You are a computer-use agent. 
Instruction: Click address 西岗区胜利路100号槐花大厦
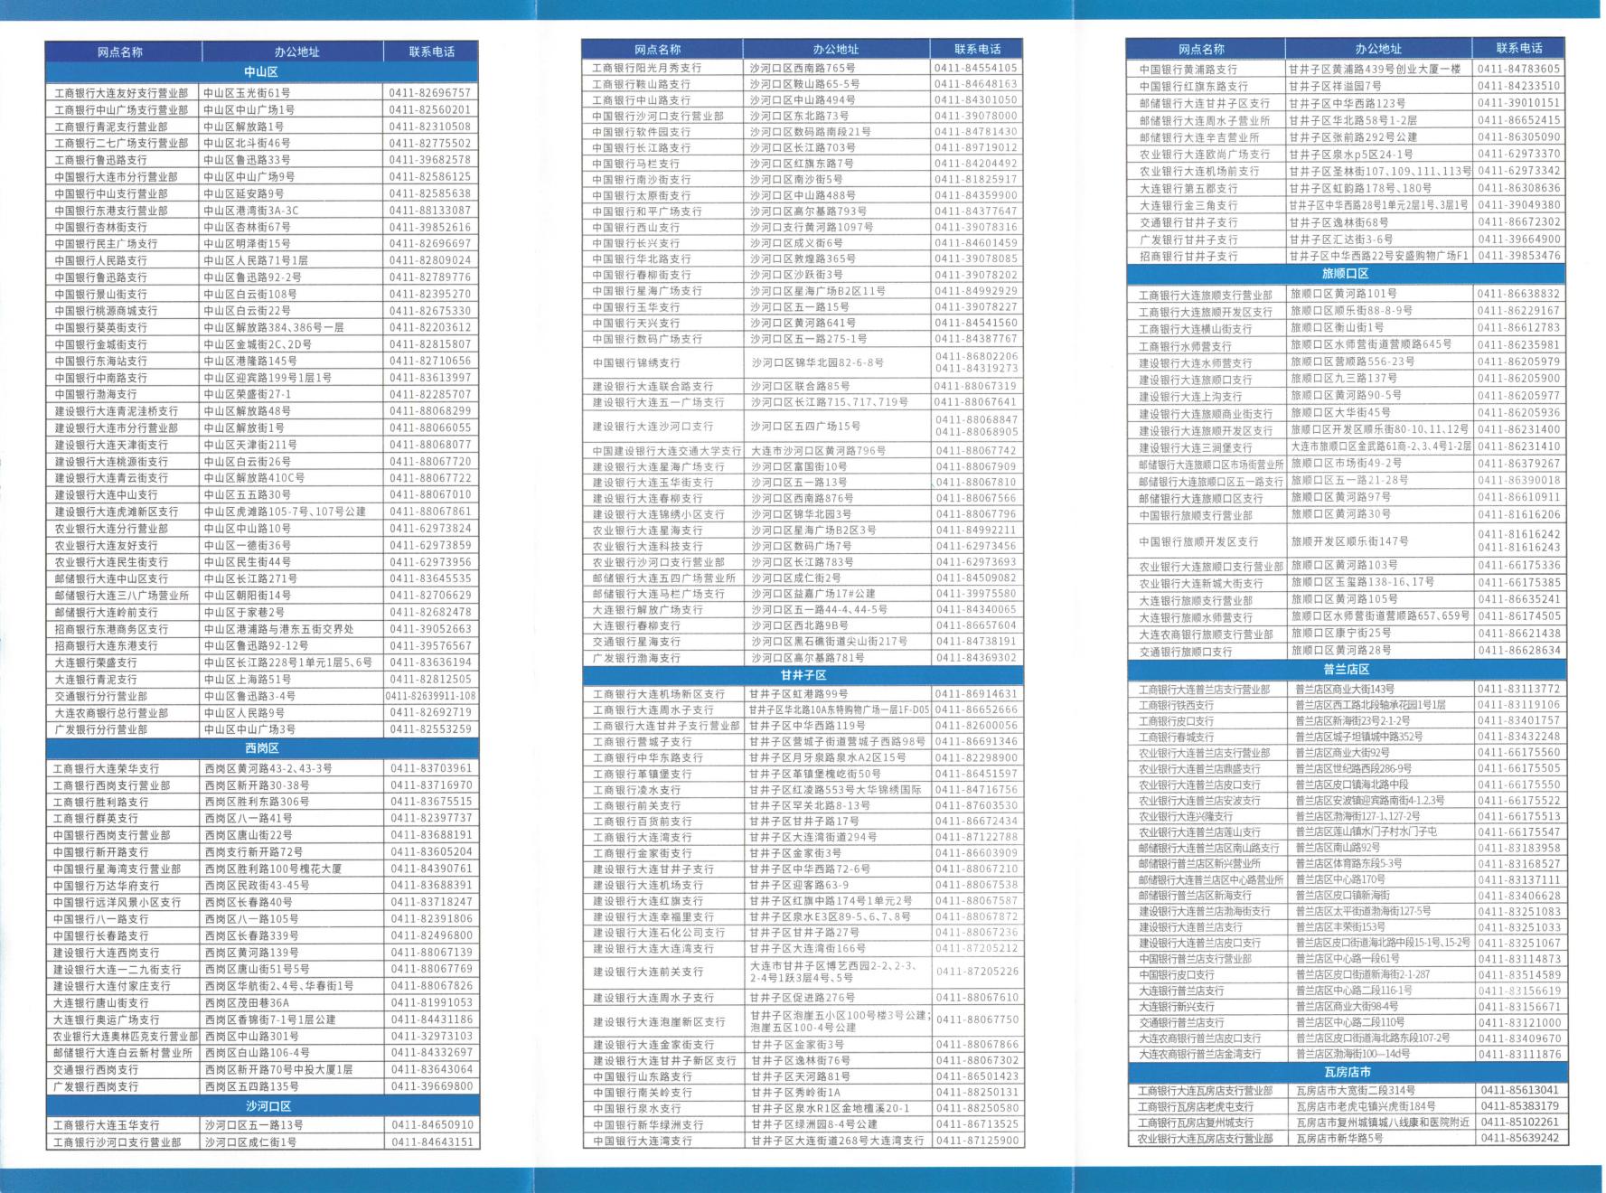tap(273, 869)
